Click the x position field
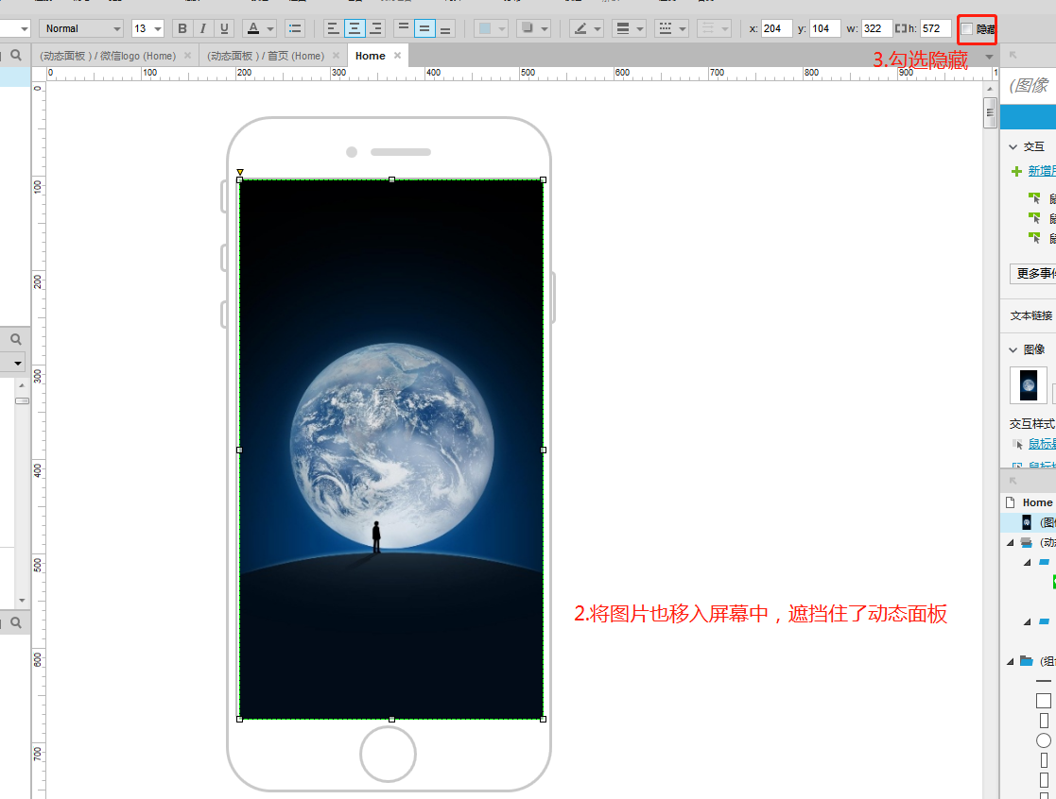The image size is (1056, 799). pyautogui.click(x=776, y=28)
